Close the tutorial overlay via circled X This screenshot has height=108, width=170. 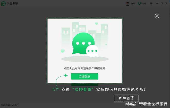[x=157, y=16]
